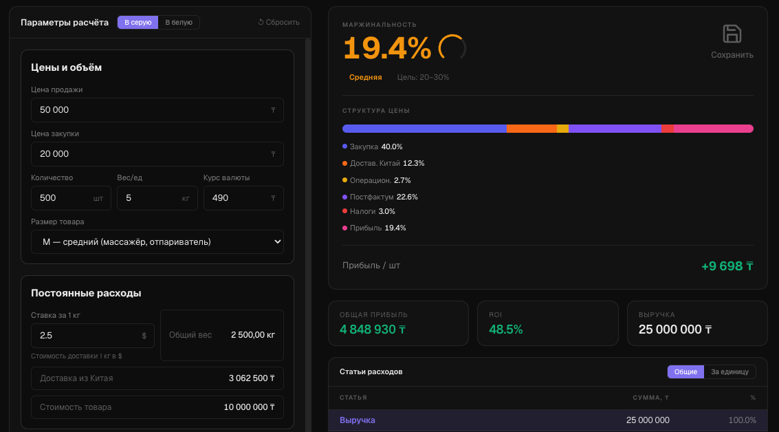Image resolution: width=779 pixels, height=432 pixels.
Task: Click the Сохранить label
Action: coord(732,54)
